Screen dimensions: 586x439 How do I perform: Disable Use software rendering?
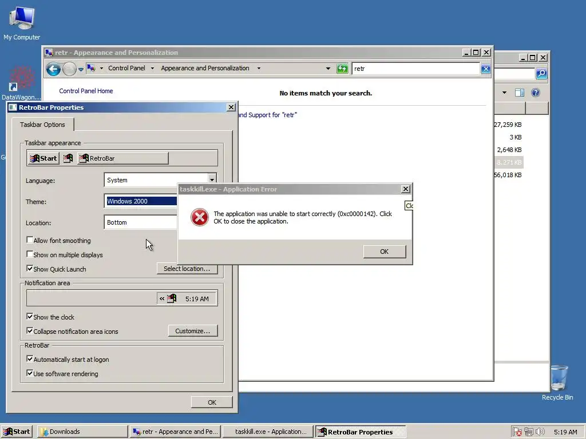pos(30,373)
